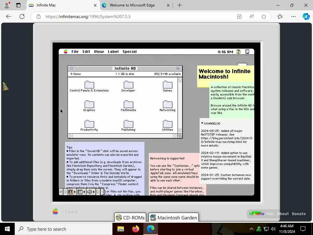Open the Special menu
This screenshot has width=313, height=235.
130,51
